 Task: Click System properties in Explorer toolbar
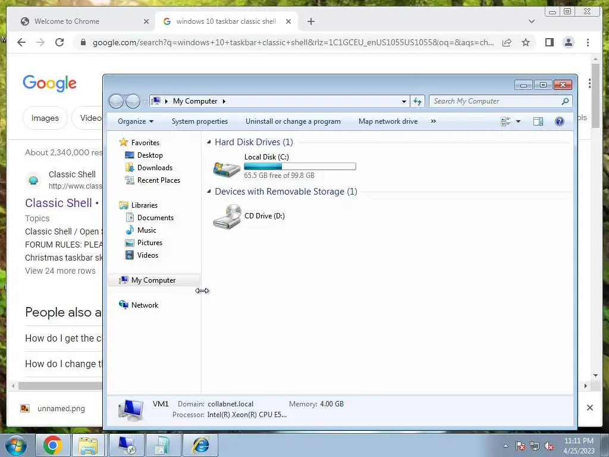point(200,121)
